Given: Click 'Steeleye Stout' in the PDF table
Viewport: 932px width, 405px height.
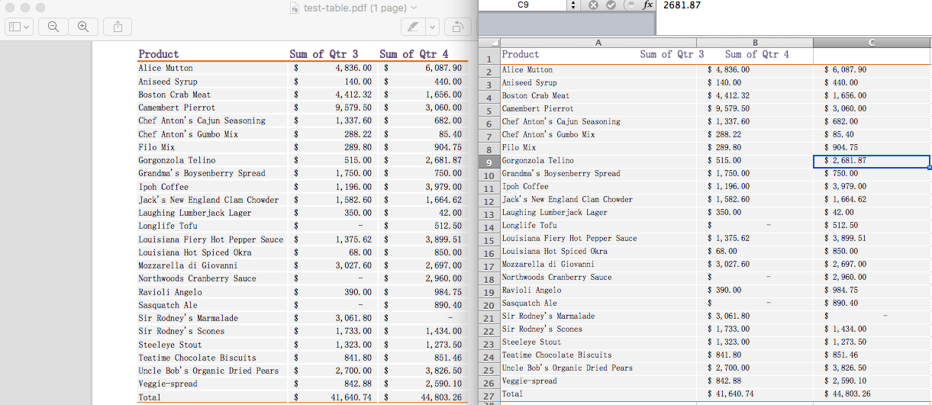Looking at the screenshot, I should click(x=170, y=345).
